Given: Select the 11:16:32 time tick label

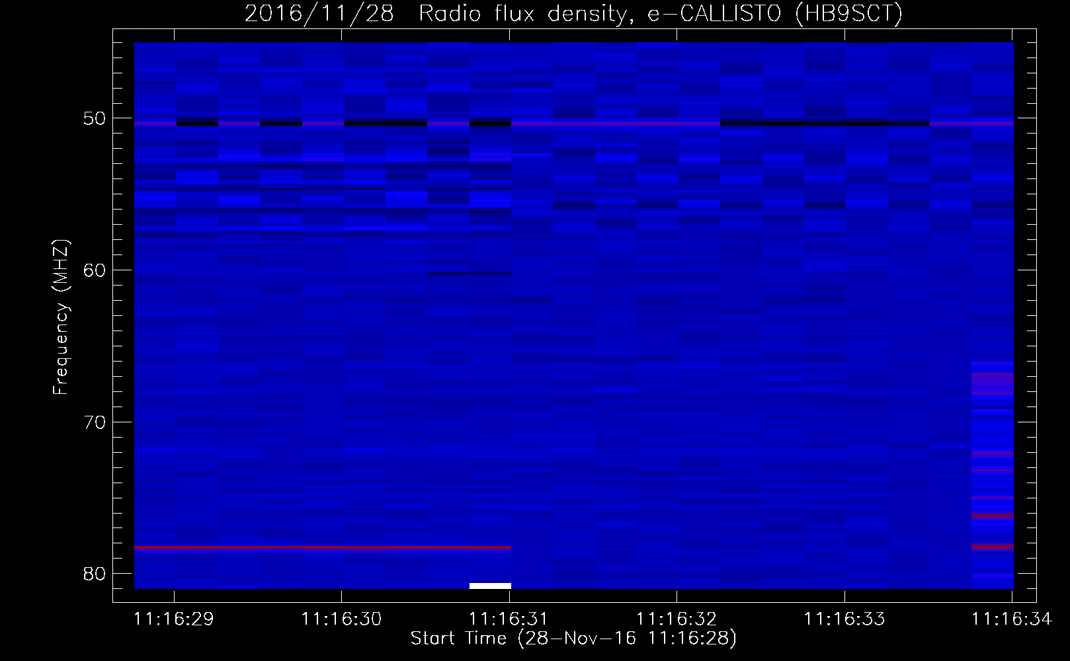Looking at the screenshot, I should click(677, 619).
